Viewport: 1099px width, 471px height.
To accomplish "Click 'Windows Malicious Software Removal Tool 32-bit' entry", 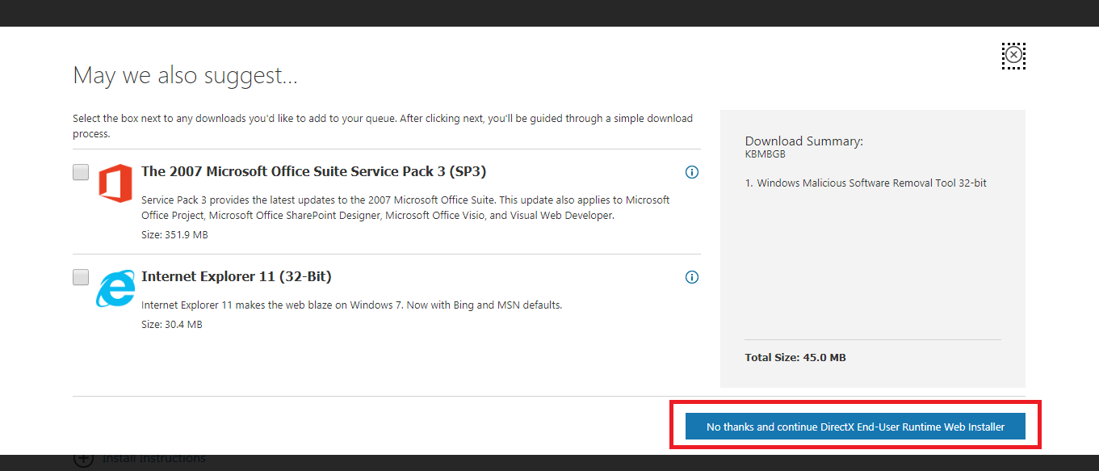I will click(x=866, y=183).
